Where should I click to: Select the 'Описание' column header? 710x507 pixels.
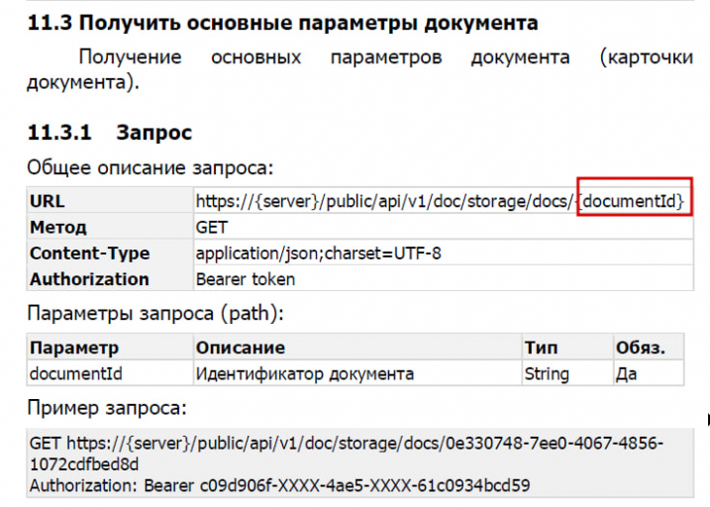pos(241,348)
